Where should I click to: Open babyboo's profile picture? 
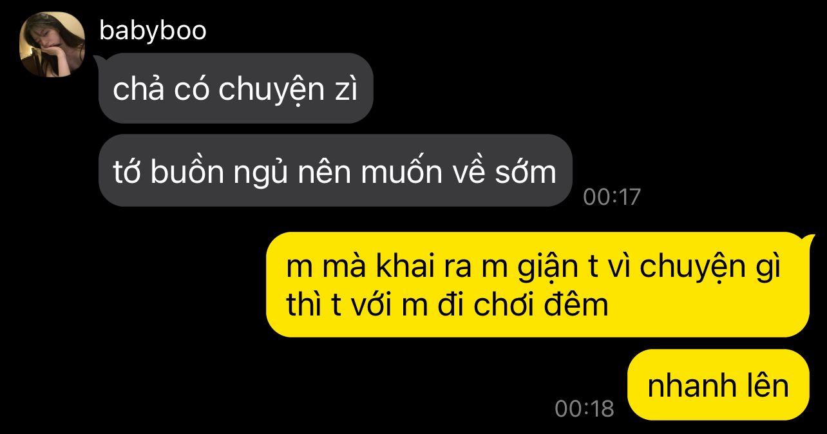[x=53, y=44]
